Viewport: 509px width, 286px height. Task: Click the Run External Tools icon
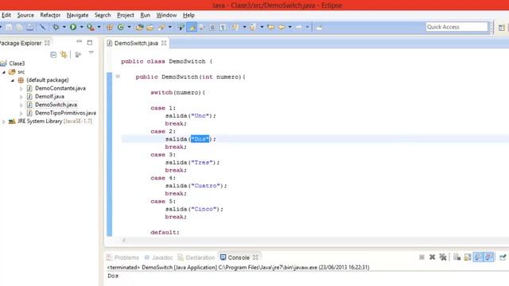(90, 28)
